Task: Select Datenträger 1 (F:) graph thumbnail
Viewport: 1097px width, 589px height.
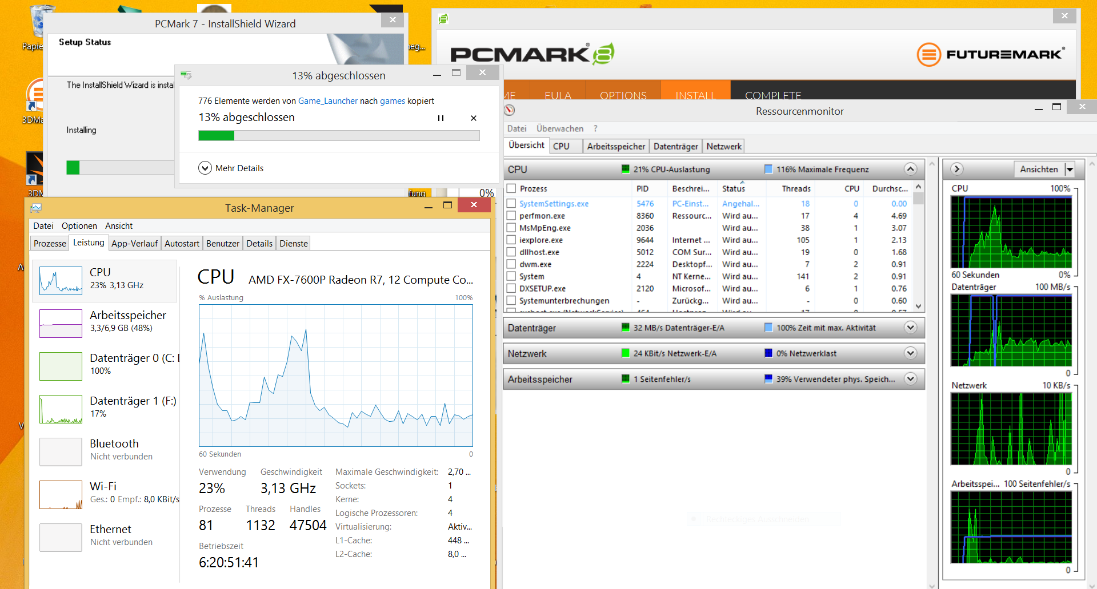Action: tap(61, 409)
